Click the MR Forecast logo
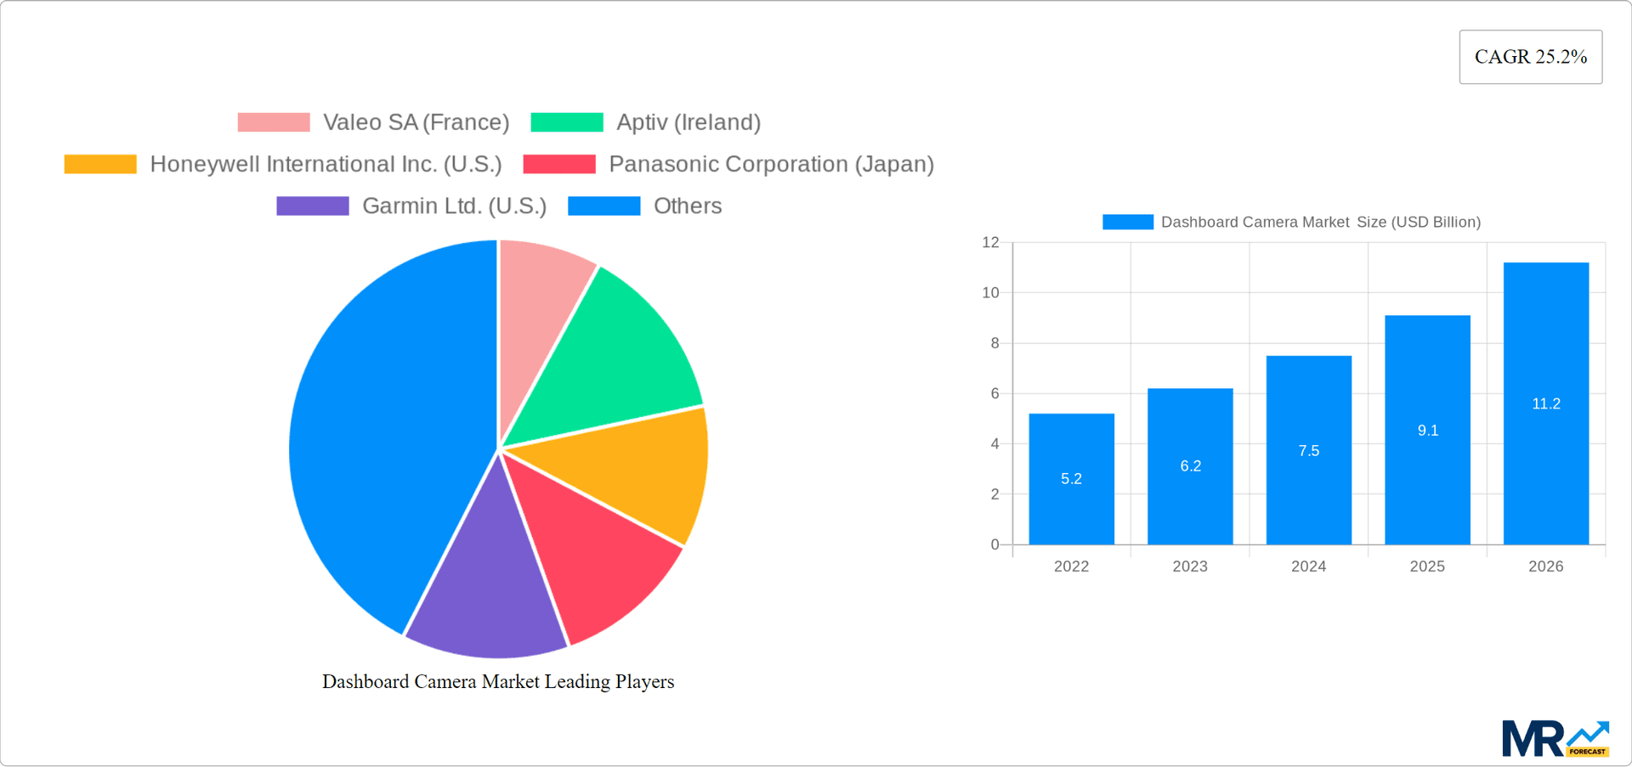 [x=1555, y=736]
